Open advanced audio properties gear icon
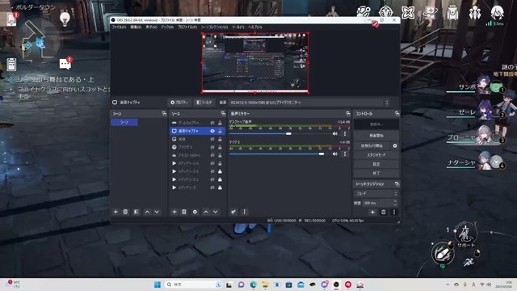The height and width of the screenshot is (291, 517). [x=233, y=212]
